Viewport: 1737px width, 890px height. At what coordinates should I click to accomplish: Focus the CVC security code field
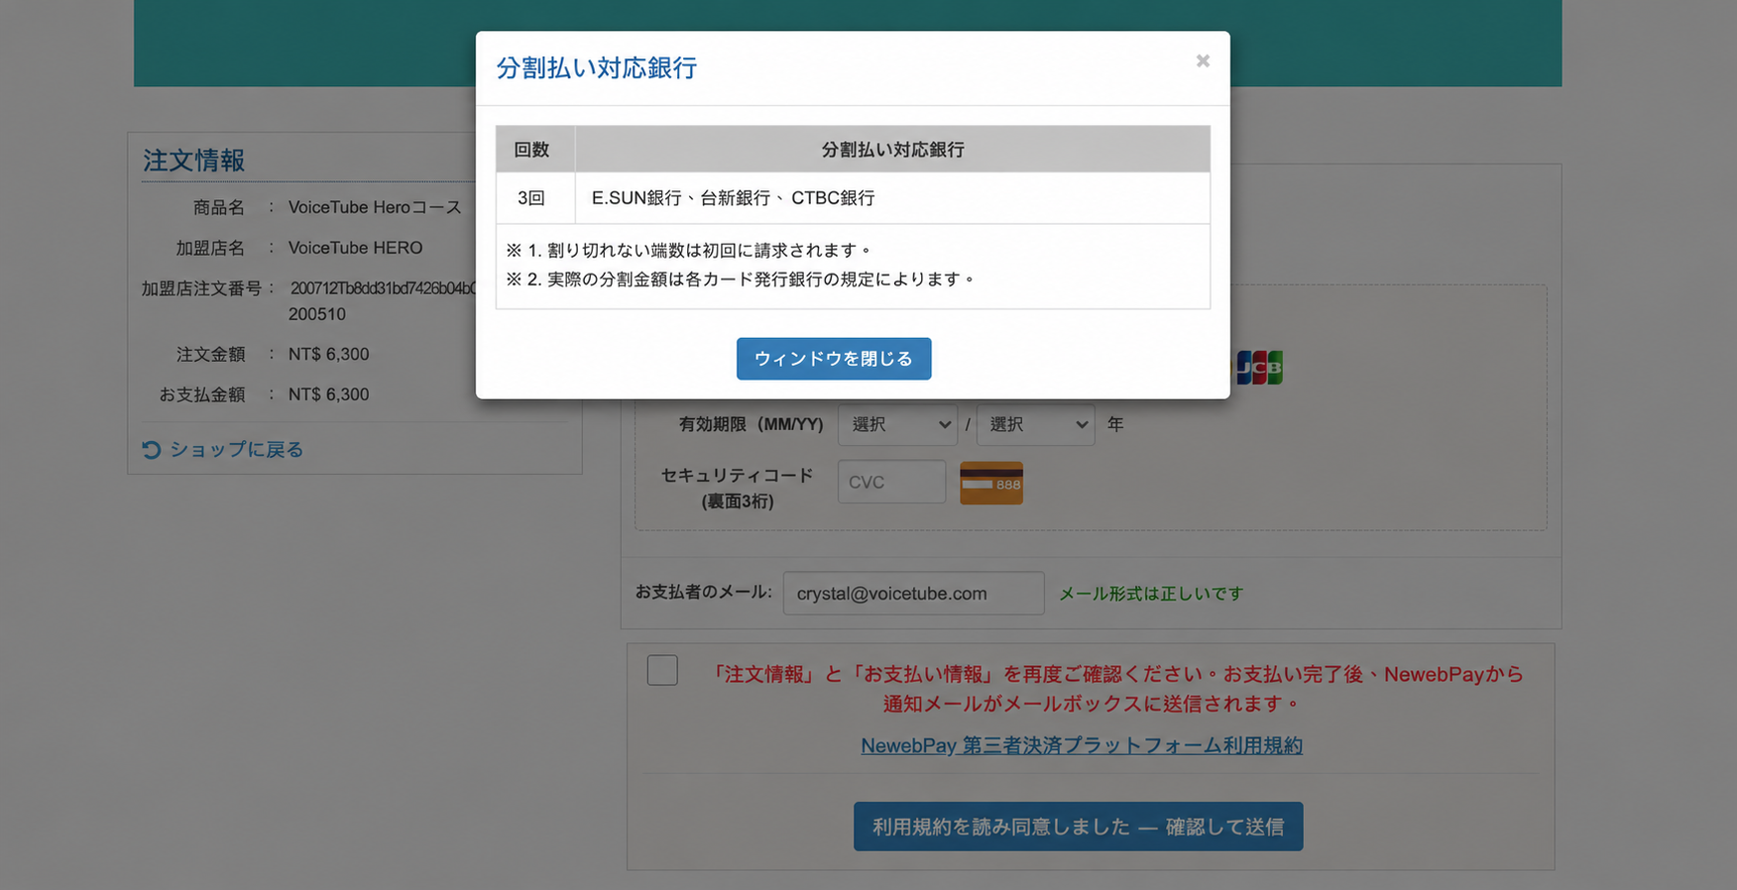891,482
